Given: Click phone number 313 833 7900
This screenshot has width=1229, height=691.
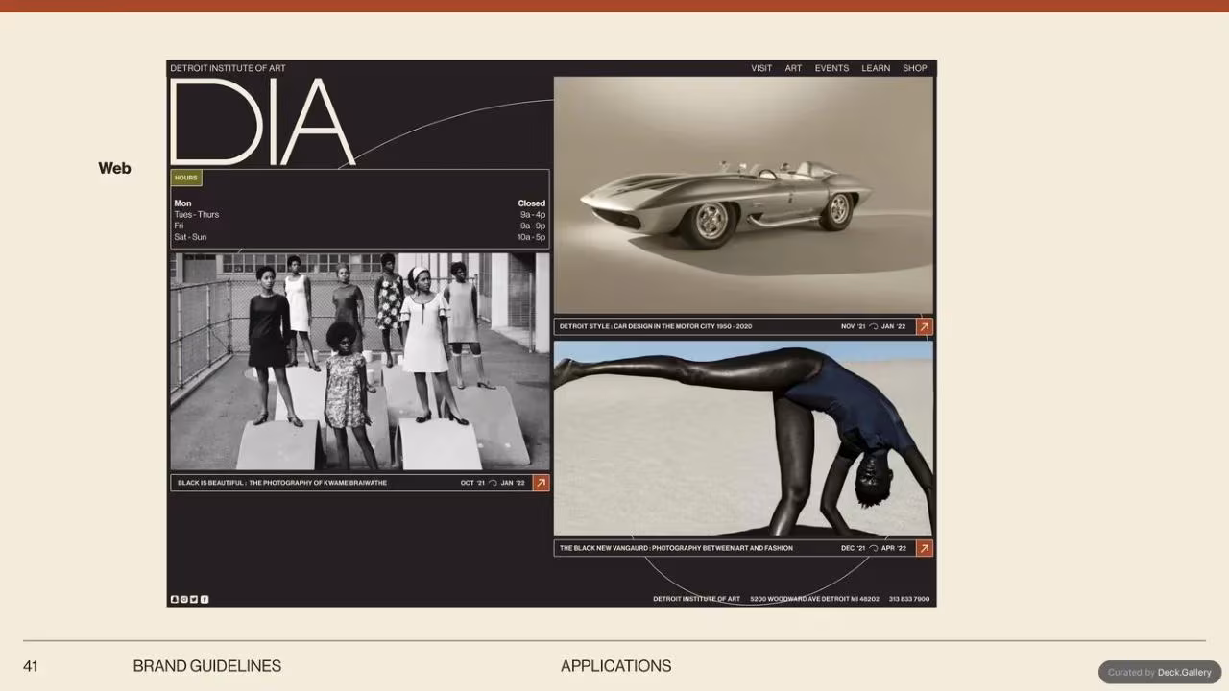Looking at the screenshot, I should coord(909,599).
